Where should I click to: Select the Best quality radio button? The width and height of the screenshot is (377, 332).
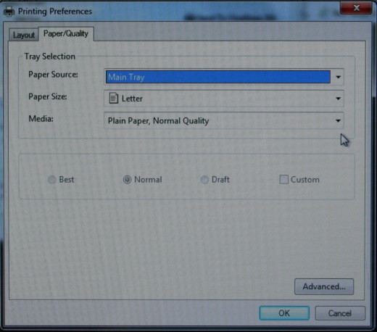point(51,180)
